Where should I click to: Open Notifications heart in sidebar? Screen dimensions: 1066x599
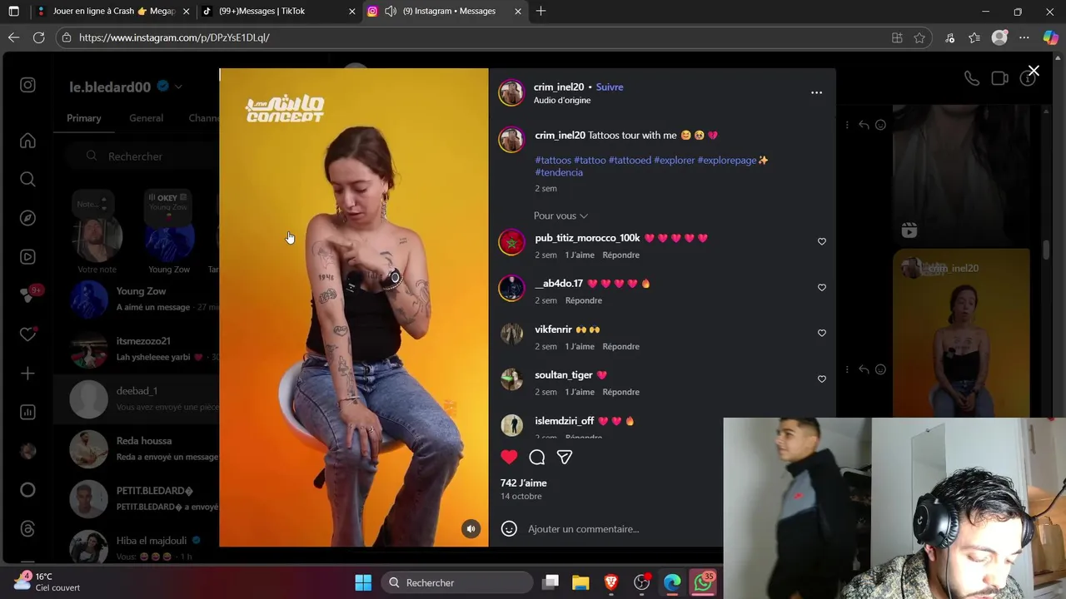coord(27,334)
